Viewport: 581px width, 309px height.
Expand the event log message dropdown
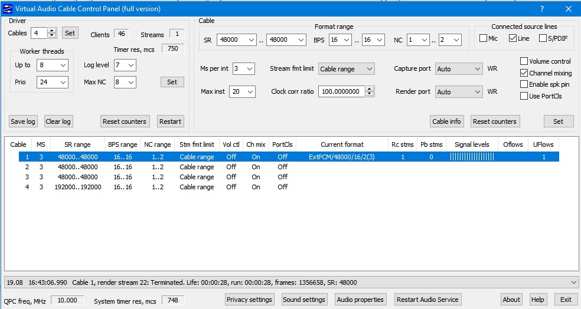(x=574, y=282)
